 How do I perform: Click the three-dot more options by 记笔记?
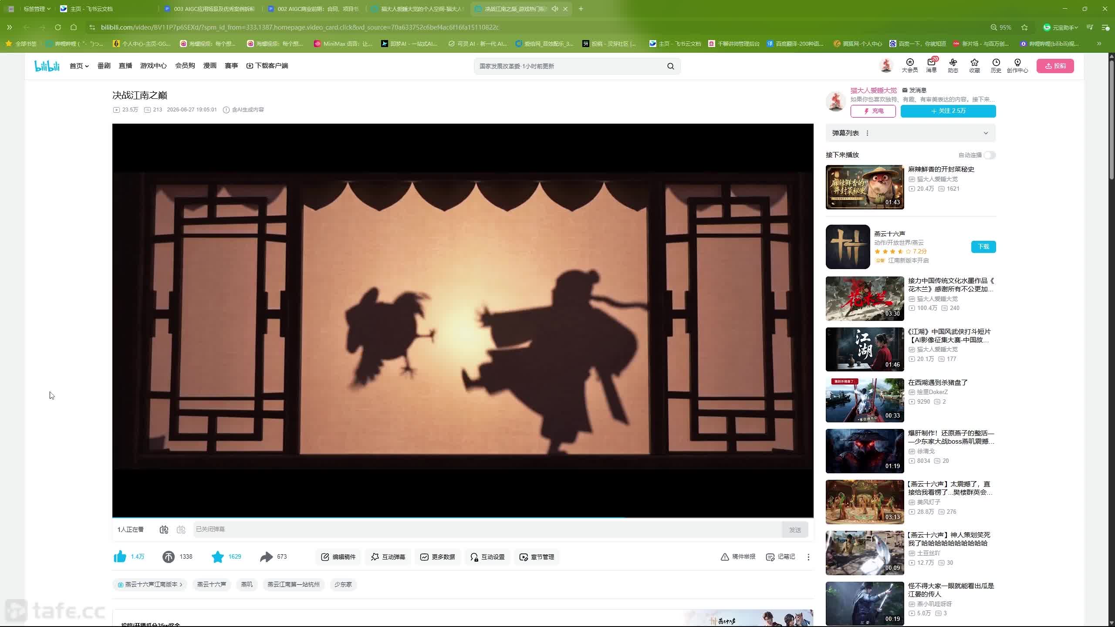808,557
